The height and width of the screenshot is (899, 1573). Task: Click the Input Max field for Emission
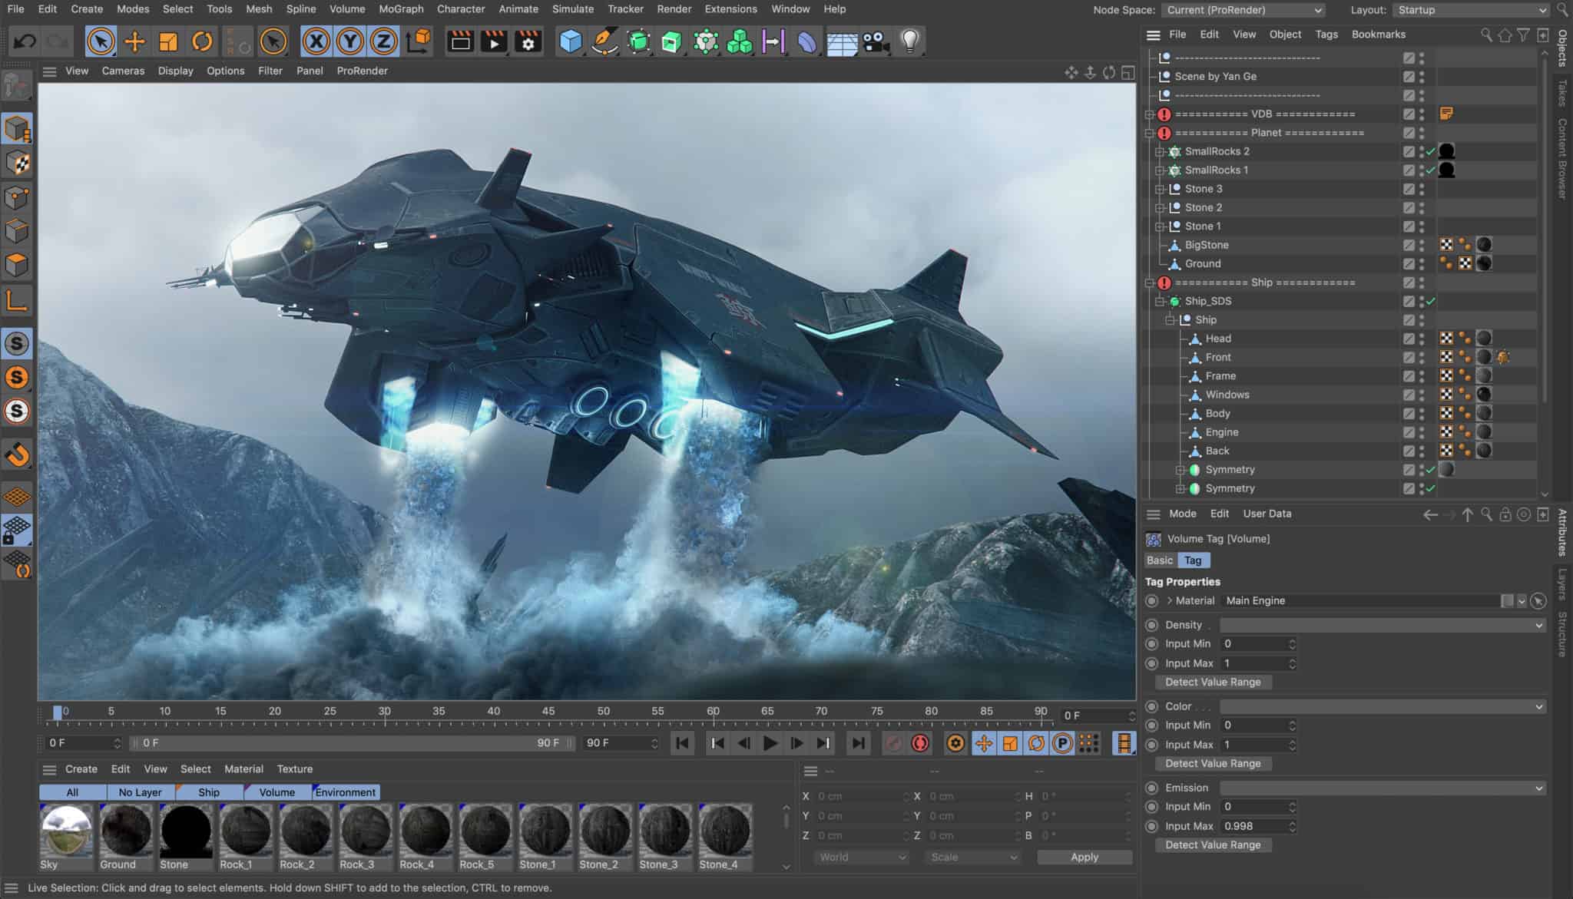click(1253, 825)
